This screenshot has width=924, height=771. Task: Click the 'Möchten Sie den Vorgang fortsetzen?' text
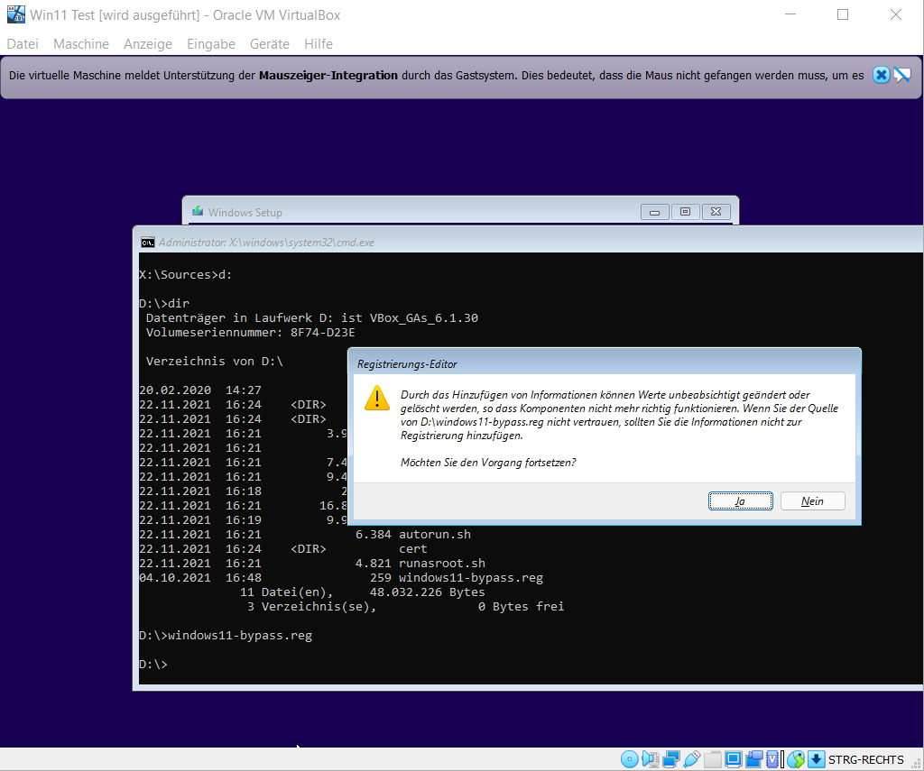click(488, 463)
